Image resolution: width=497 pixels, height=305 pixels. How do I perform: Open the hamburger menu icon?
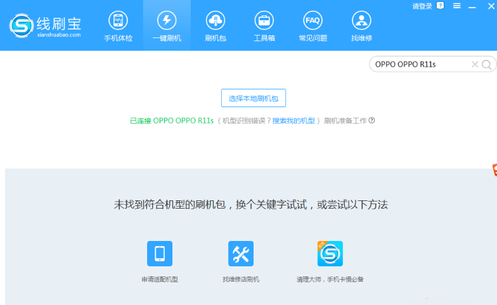click(x=456, y=6)
